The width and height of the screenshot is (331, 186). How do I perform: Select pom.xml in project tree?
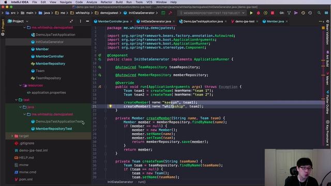(x=26, y=179)
